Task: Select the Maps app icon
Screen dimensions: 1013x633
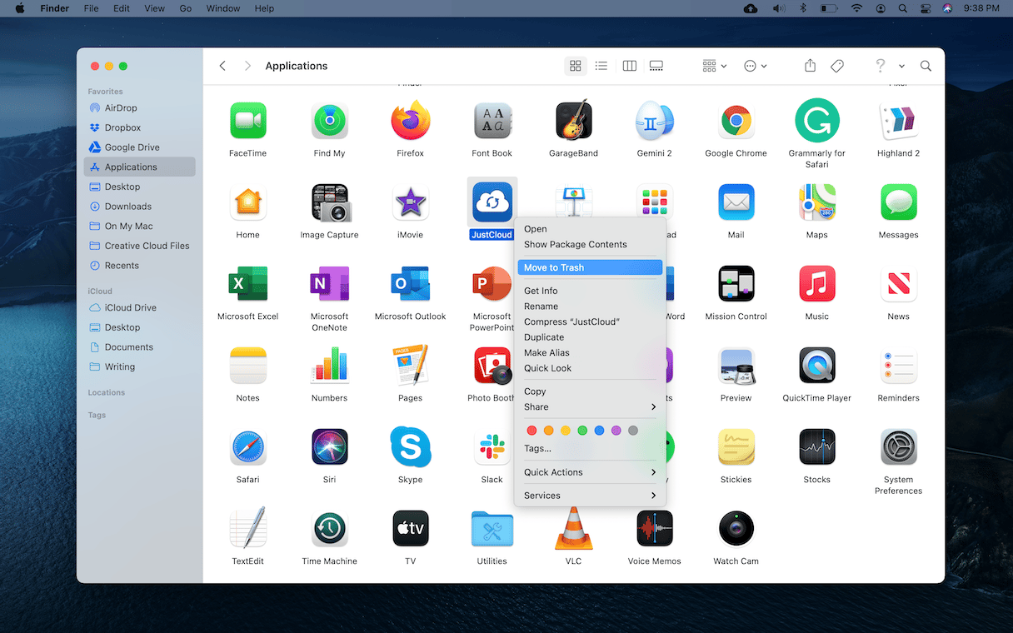Action: point(816,203)
